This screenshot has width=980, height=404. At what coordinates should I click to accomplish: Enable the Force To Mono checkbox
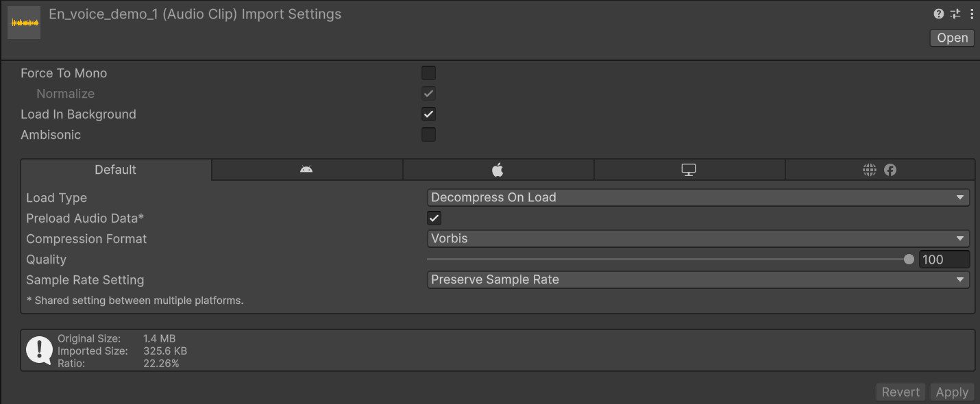click(x=428, y=73)
